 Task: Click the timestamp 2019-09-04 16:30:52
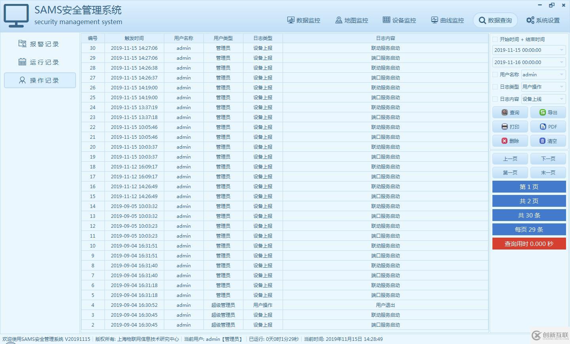point(134,305)
